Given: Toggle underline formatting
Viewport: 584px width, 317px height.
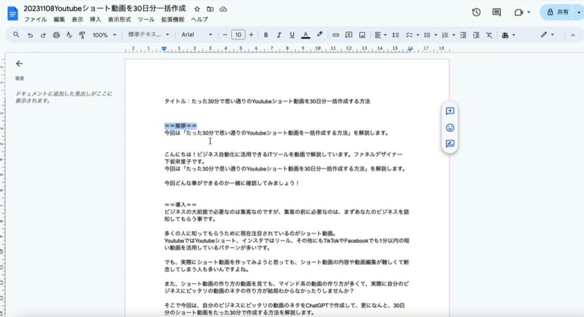Looking at the screenshot, I should (292, 35).
